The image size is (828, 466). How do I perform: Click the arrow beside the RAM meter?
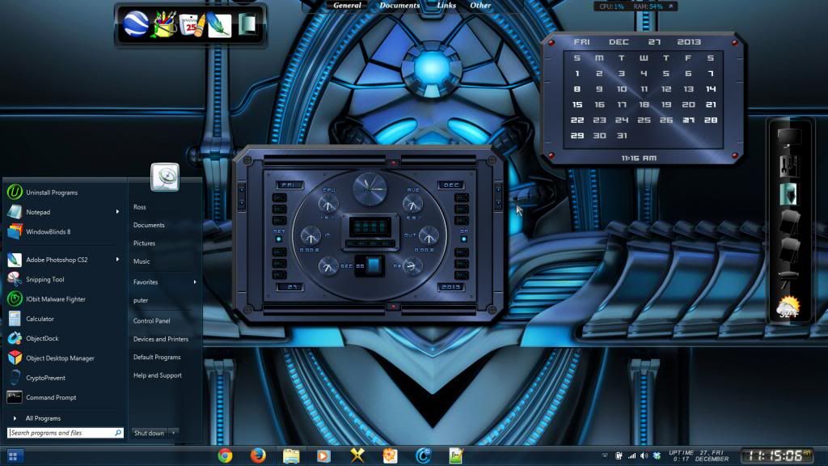click(x=670, y=6)
